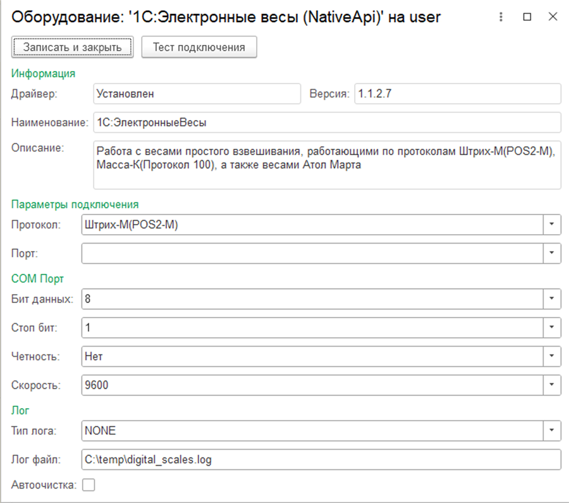This screenshot has width=569, height=503.
Task: Open the Стоп бит dropdown arrow
Action: (551, 328)
